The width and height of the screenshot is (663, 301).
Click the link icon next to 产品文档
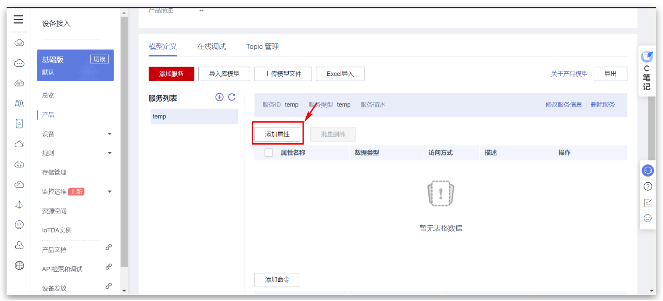109,247
